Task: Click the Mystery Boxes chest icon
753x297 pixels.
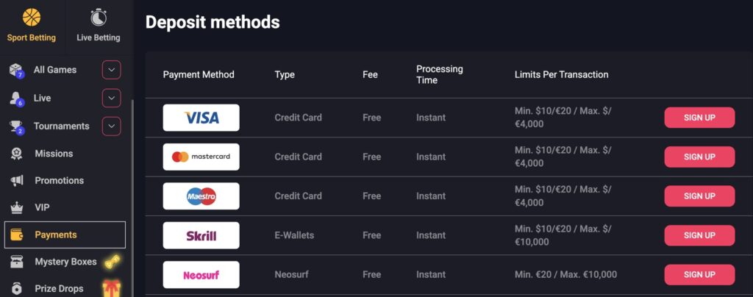Action: 16,262
